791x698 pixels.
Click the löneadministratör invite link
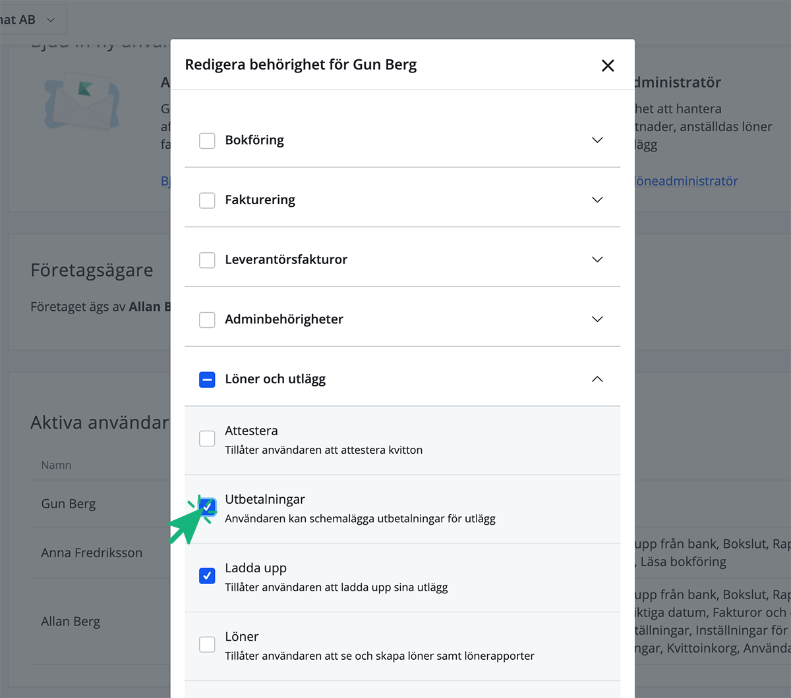pyautogui.click(x=686, y=181)
